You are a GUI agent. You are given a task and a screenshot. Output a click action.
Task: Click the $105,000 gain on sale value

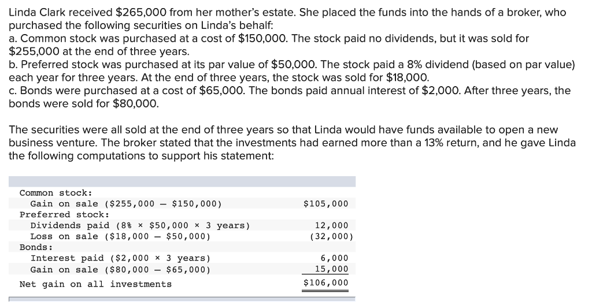(326, 204)
